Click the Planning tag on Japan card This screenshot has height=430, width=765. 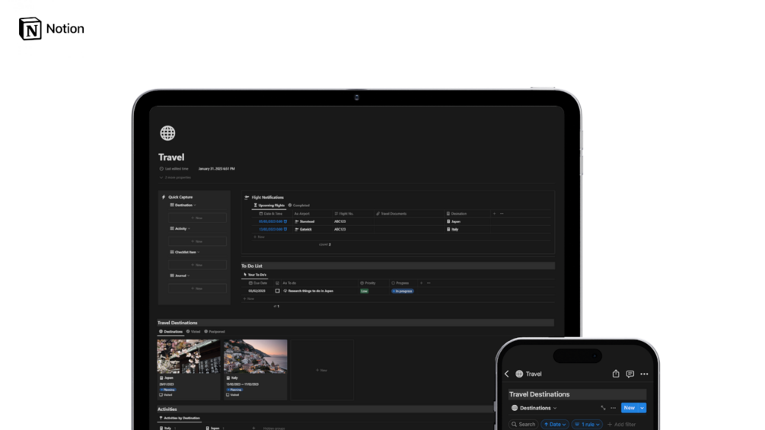click(167, 390)
